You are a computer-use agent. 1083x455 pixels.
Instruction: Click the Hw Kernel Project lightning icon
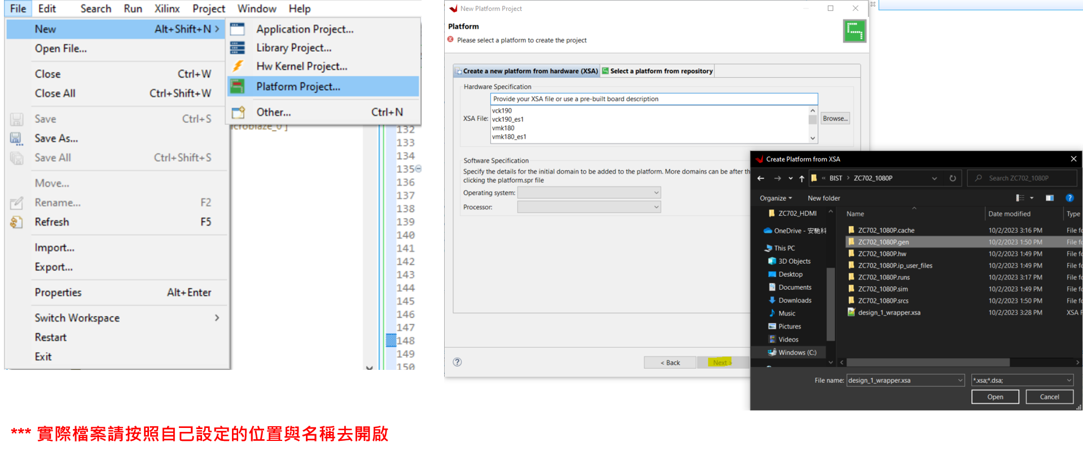pyautogui.click(x=238, y=66)
